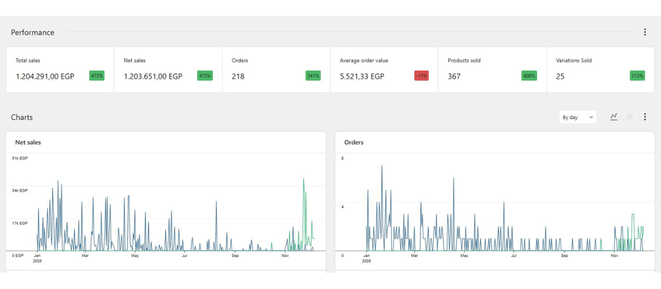Click the Orders performance card
The width and height of the screenshot is (661, 289).
(x=276, y=69)
